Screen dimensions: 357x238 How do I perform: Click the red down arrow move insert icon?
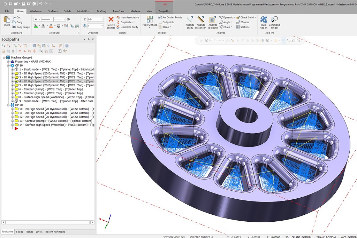click(20, 51)
